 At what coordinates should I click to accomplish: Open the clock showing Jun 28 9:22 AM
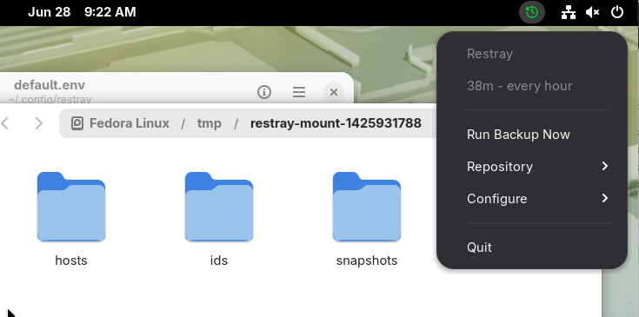point(82,12)
